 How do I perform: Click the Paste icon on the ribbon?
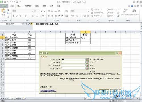point(3,11)
